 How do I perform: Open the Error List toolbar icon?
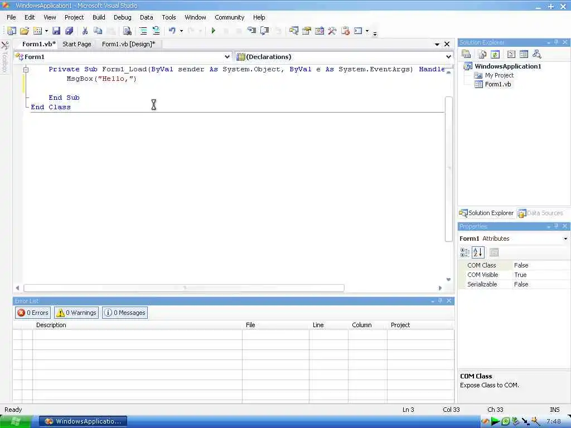(x=345, y=31)
